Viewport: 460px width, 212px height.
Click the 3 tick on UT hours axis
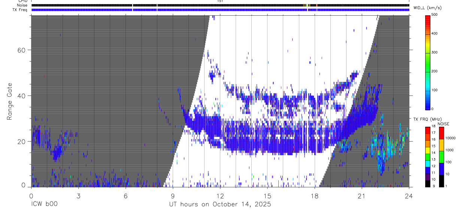[78, 196]
